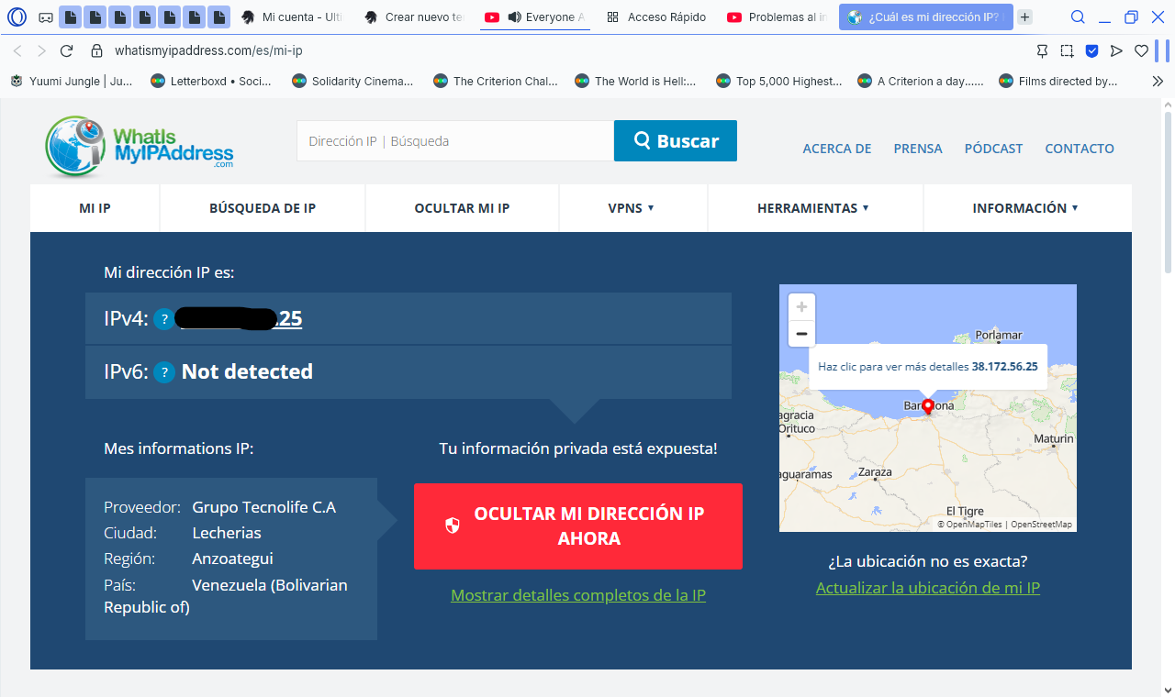The width and height of the screenshot is (1175, 697).
Task: Click the WhatIsMyIPAddress logo
Action: click(140, 147)
